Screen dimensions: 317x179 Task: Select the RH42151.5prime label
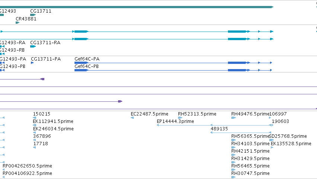[250, 151]
